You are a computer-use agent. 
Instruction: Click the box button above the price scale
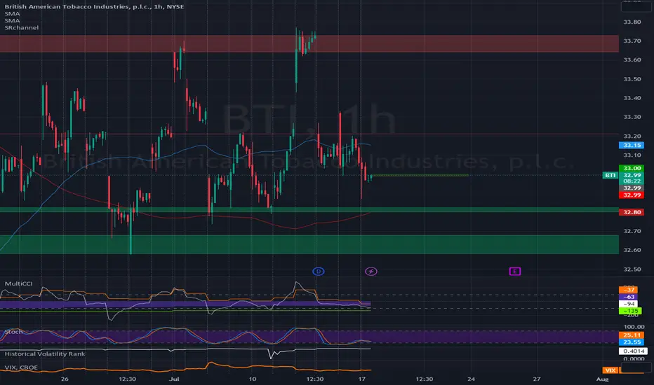tap(636, 7)
